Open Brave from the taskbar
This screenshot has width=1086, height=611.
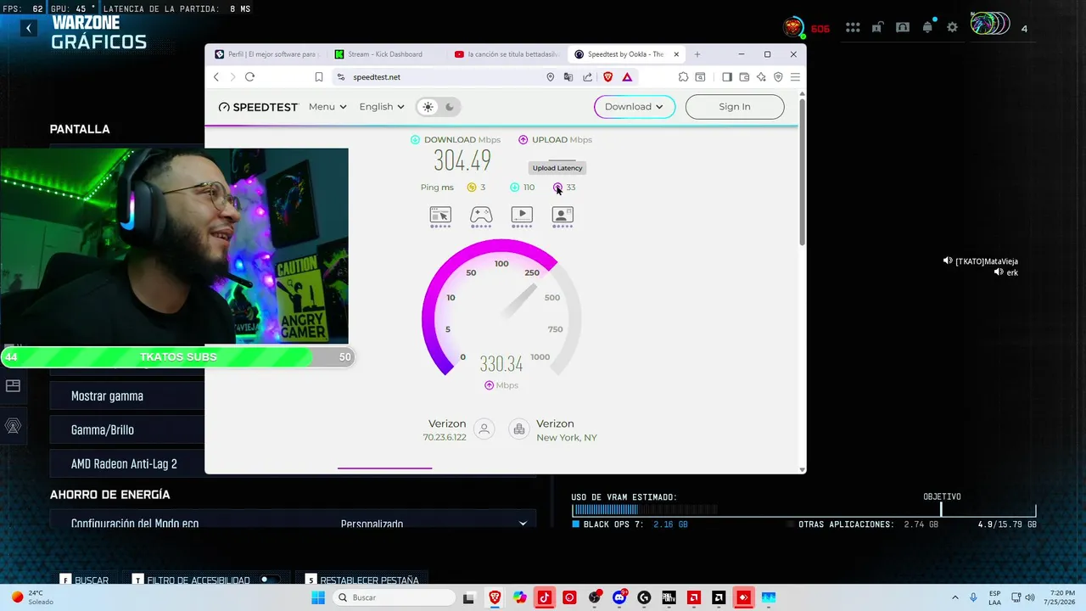pos(495,597)
